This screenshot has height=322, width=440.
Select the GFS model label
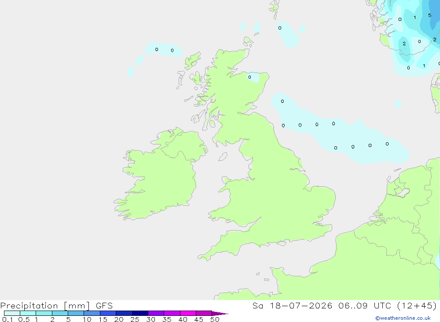(104, 305)
